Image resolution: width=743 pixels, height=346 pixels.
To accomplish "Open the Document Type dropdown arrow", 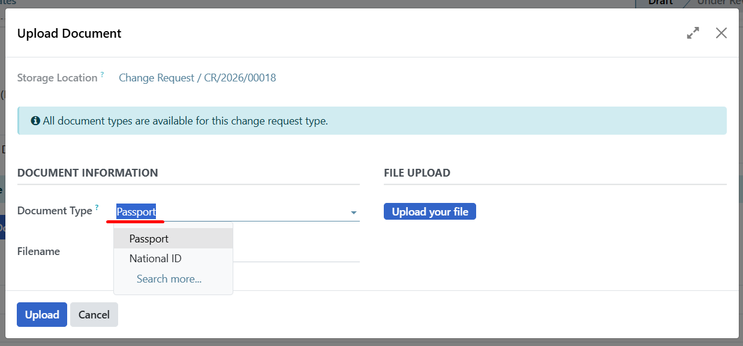I will tap(354, 212).
